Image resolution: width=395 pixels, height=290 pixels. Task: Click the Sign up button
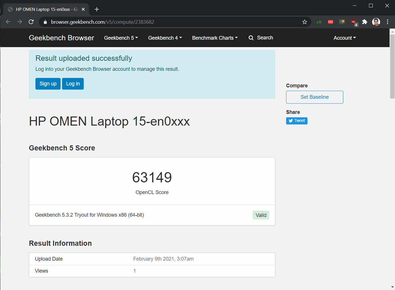click(x=48, y=84)
